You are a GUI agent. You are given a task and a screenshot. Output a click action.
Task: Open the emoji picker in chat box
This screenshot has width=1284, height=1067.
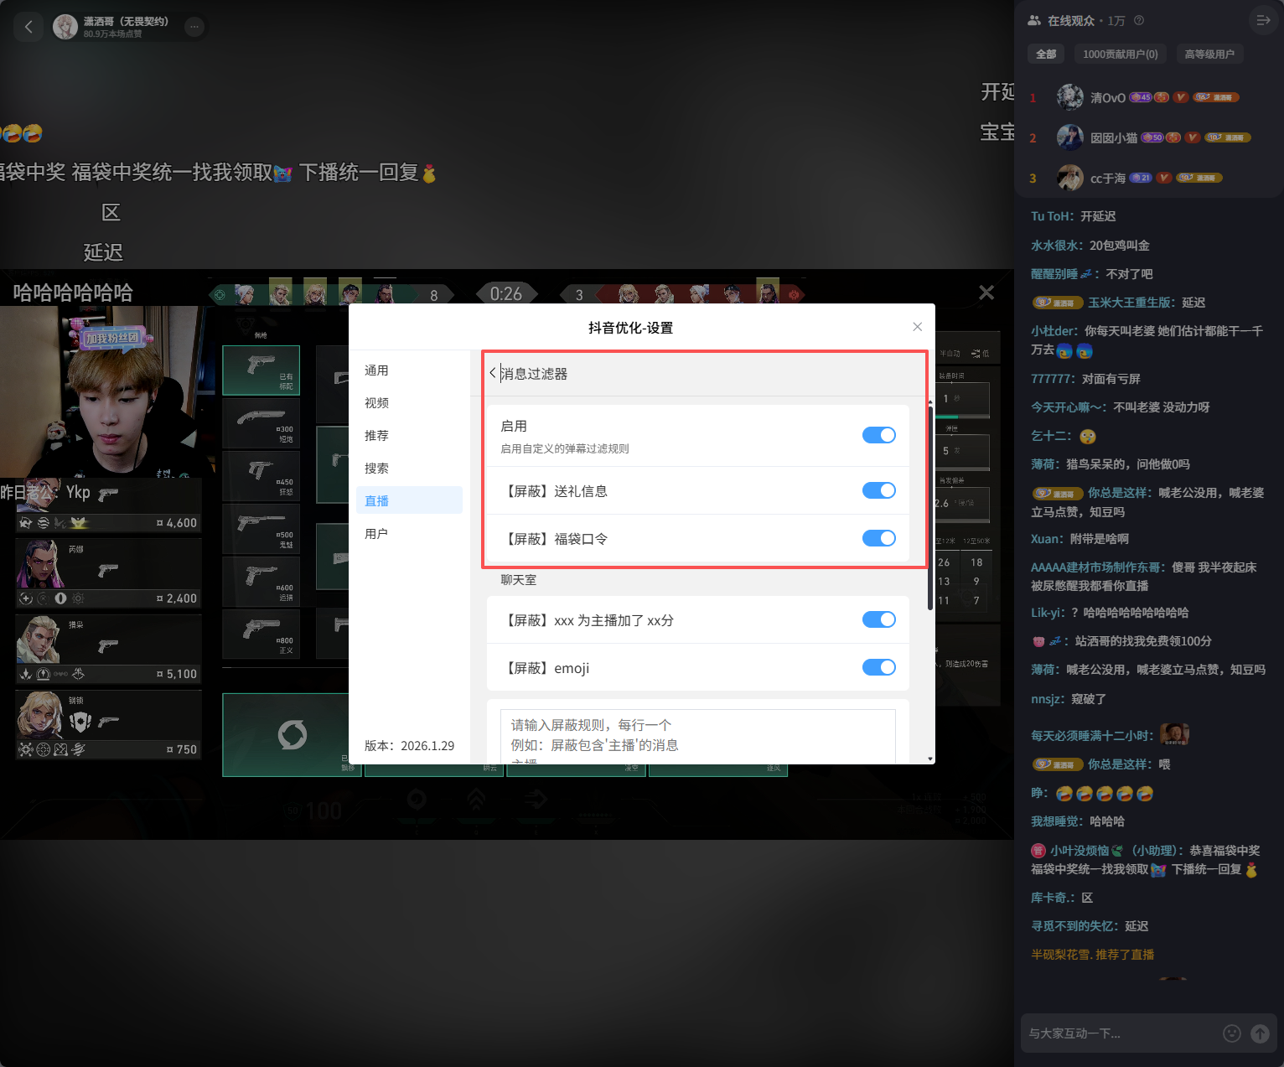[x=1231, y=1033]
